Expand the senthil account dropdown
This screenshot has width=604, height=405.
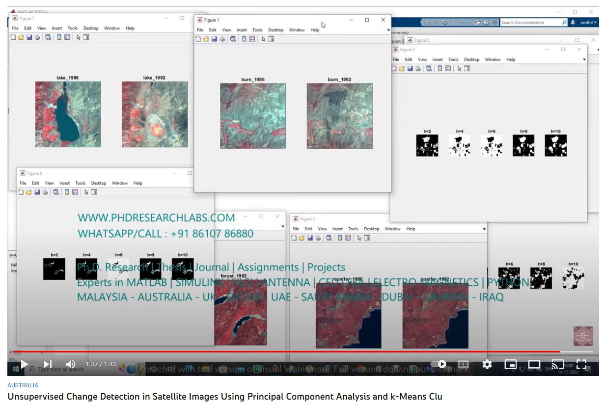click(x=589, y=23)
